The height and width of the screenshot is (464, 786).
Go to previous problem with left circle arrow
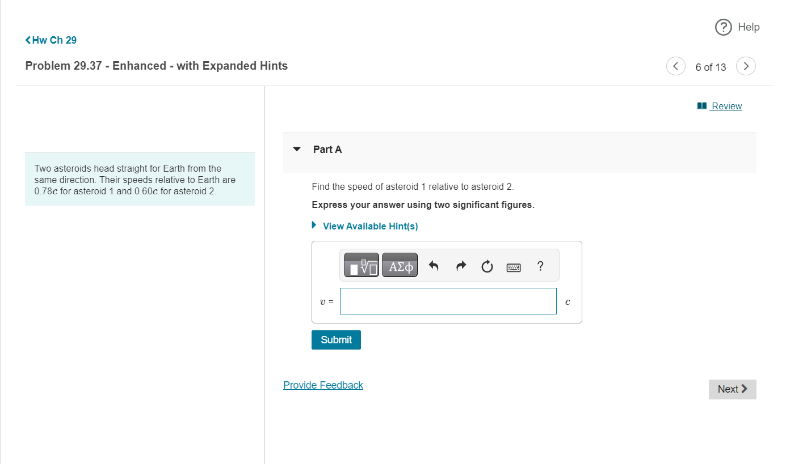(x=675, y=66)
